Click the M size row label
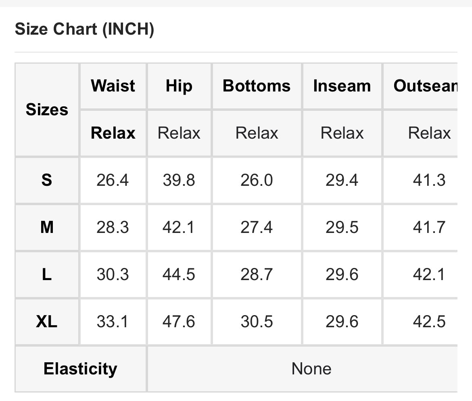 pyautogui.click(x=47, y=228)
